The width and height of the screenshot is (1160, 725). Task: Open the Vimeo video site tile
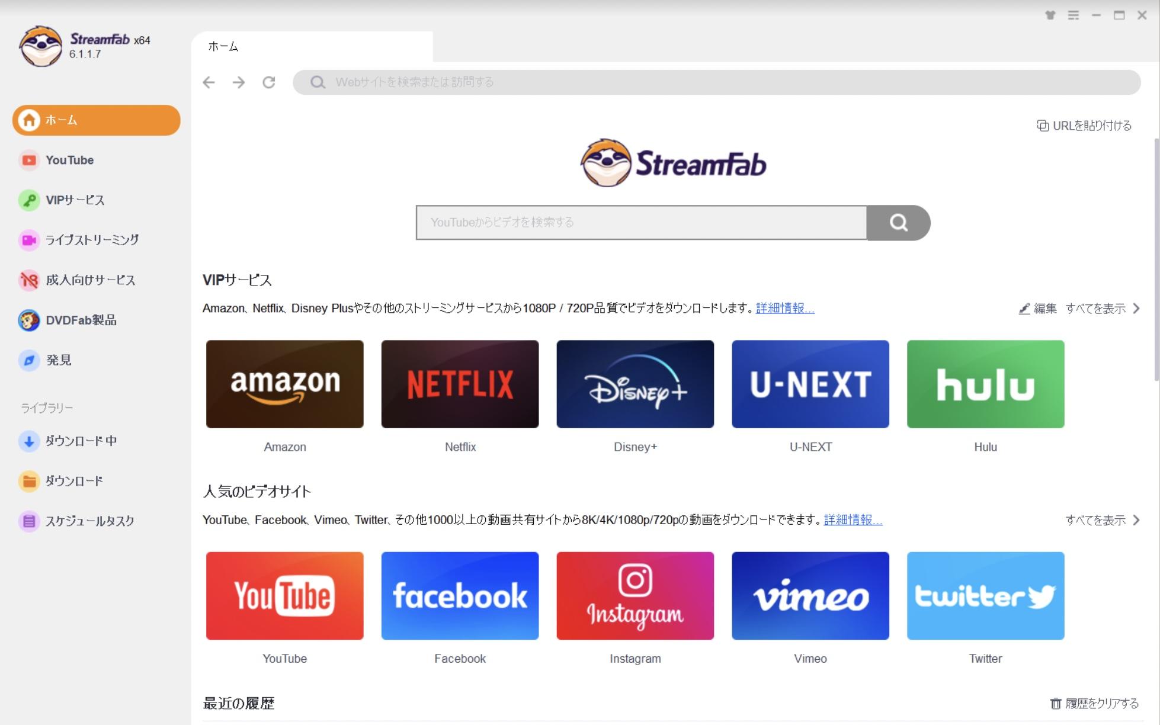click(810, 596)
